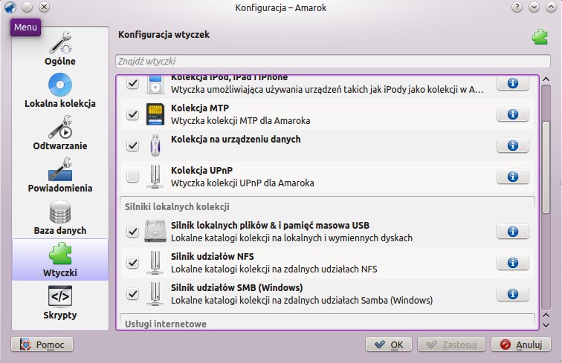Click the title bar help question mark

pyautogui.click(x=517, y=7)
